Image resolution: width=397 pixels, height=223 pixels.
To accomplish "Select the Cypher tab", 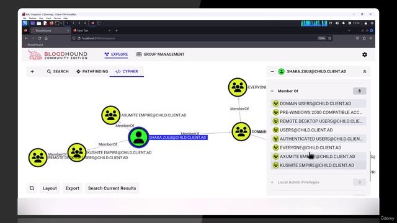I will [127, 72].
